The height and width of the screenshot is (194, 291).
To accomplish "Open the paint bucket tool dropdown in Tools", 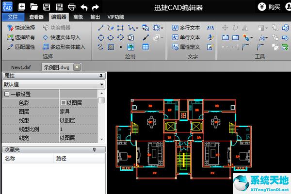I will coord(251,38).
